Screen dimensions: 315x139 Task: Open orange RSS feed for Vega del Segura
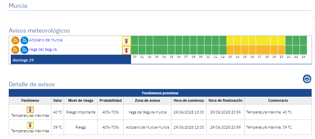[x=15, y=50]
